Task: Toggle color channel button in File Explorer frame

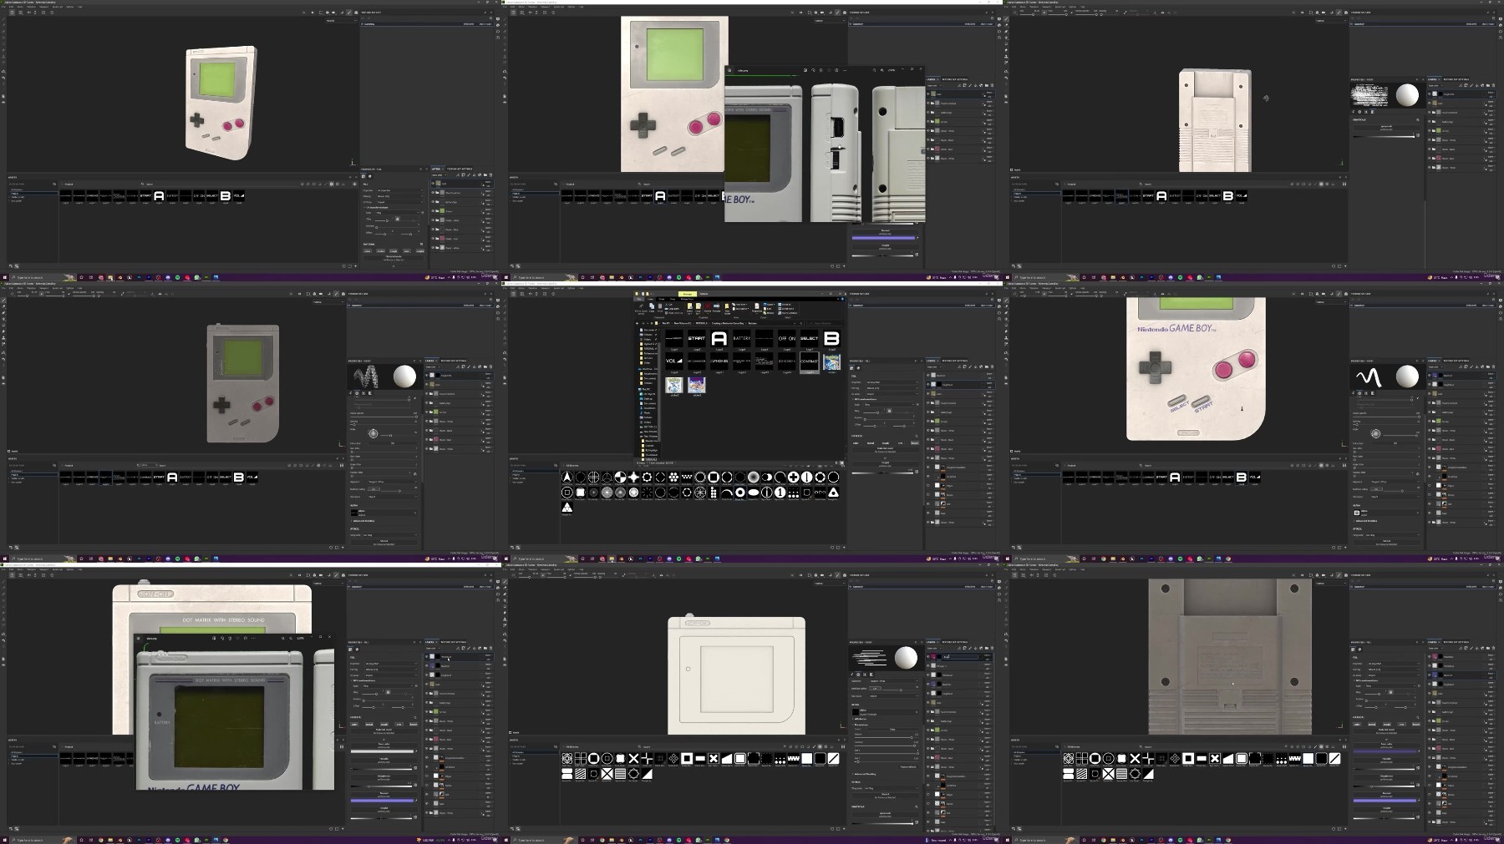Action: (x=856, y=443)
